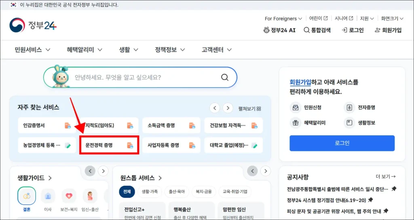Open 회원가입 in the header
414x220 pixels.
[388, 30]
